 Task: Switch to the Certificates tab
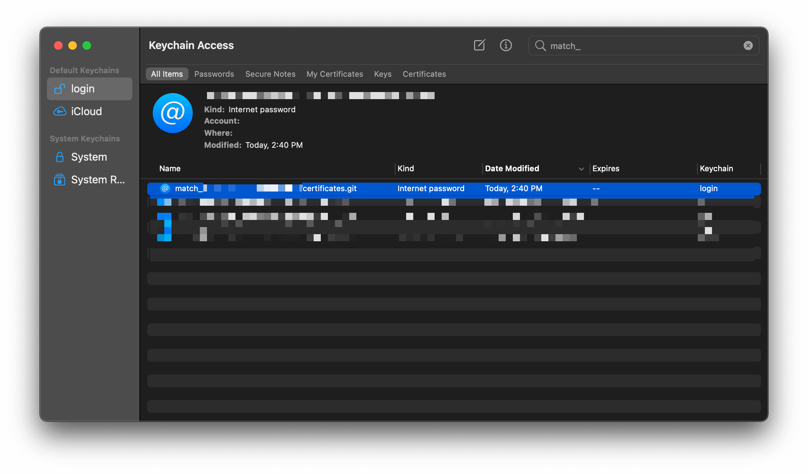pyautogui.click(x=424, y=74)
